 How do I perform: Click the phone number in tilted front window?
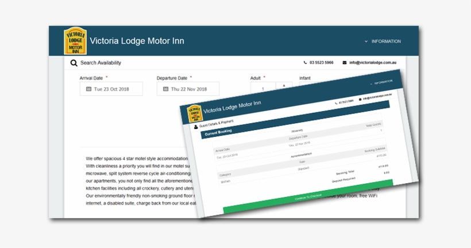pyautogui.click(x=346, y=102)
